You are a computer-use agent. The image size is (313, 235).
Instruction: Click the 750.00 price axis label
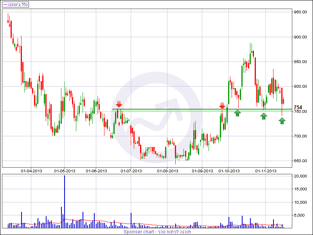pyautogui.click(x=300, y=112)
